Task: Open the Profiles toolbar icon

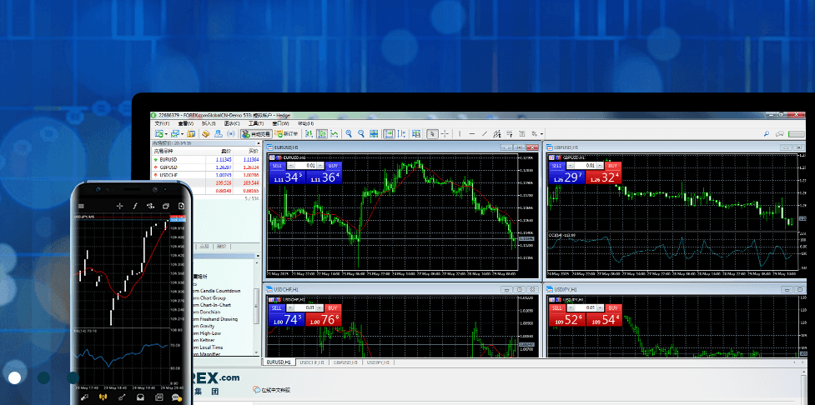Action: (x=175, y=134)
